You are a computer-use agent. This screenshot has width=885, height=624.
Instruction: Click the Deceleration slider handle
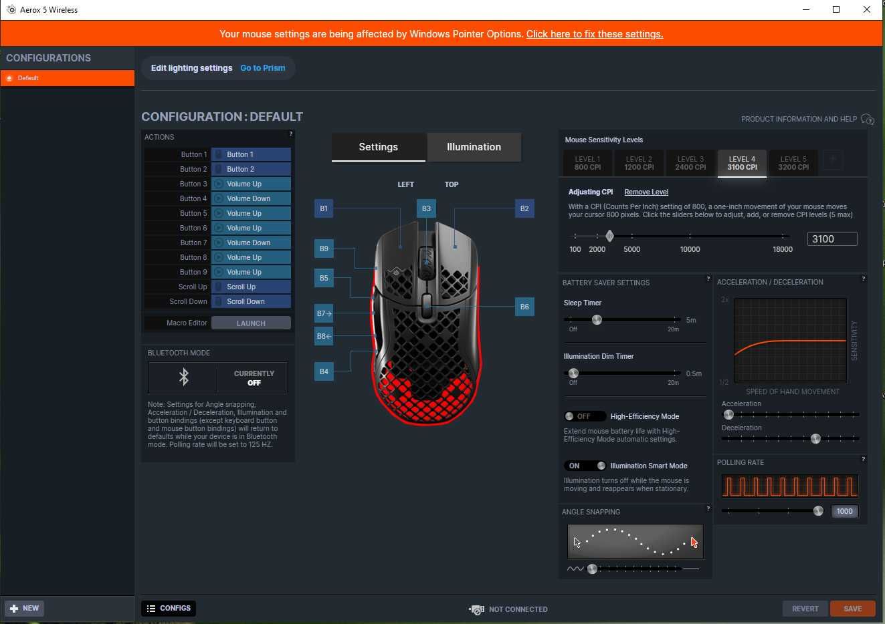(x=815, y=439)
